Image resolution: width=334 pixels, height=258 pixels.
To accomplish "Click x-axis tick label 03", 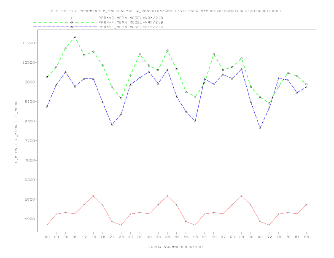I will point(56,237).
